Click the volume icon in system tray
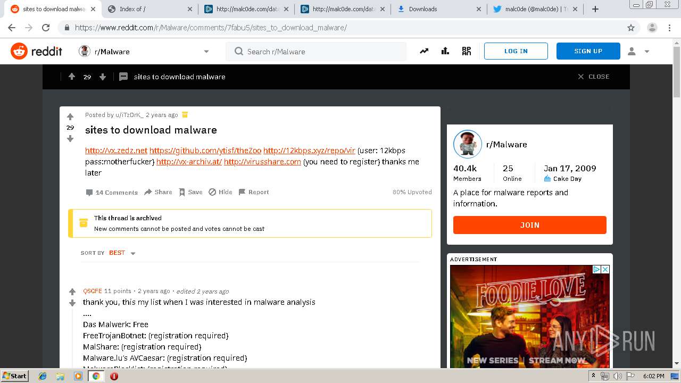 coord(617,376)
